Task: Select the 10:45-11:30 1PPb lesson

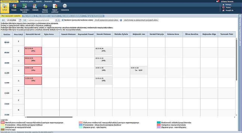Action: (x=103, y=70)
